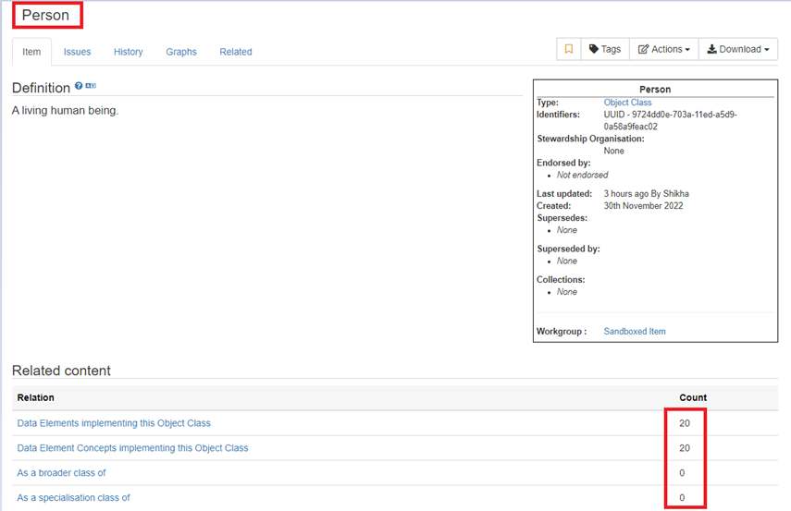
Task: Click the Tags button
Action: point(605,50)
